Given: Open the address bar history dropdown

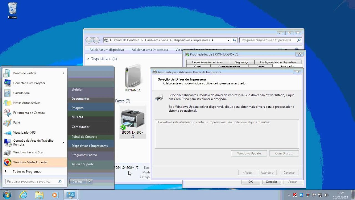Looking at the screenshot, I should pyautogui.click(x=229, y=40).
